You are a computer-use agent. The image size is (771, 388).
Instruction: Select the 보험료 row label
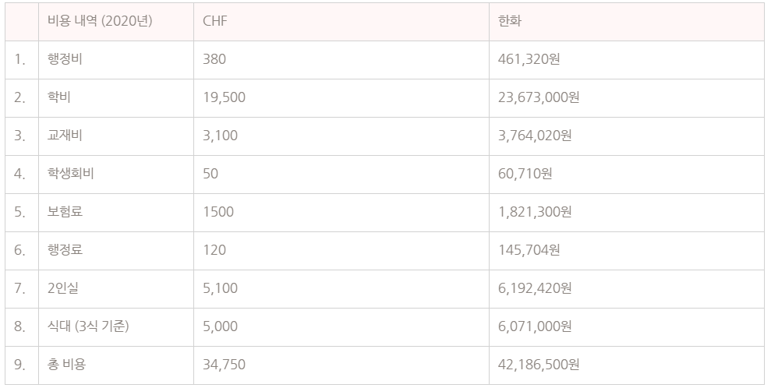tap(65, 212)
